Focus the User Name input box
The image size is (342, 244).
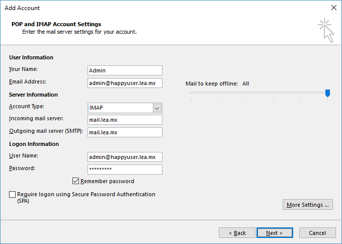click(125, 157)
